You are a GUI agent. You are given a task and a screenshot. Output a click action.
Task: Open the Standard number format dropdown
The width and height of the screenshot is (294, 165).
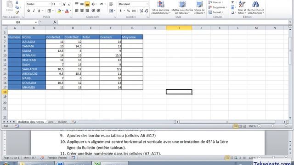(147, 4)
